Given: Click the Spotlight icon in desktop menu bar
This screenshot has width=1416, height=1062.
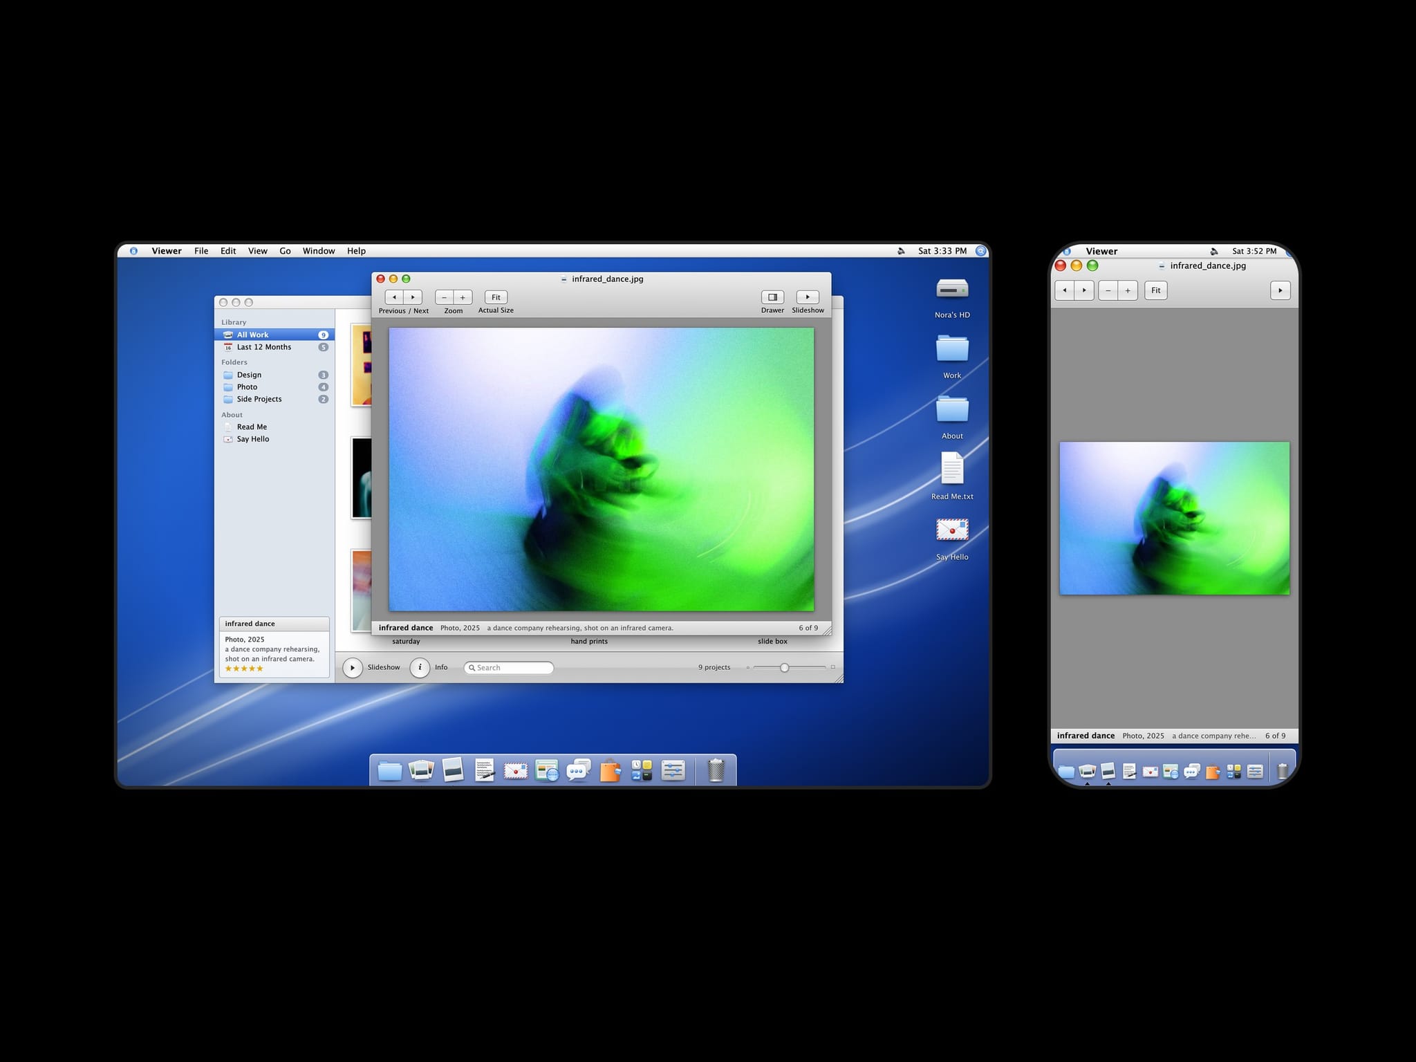Looking at the screenshot, I should pyautogui.click(x=980, y=251).
